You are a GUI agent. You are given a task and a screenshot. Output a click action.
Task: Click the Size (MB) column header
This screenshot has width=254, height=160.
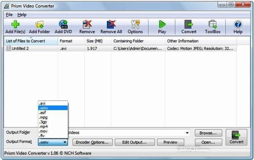[x=98, y=41]
